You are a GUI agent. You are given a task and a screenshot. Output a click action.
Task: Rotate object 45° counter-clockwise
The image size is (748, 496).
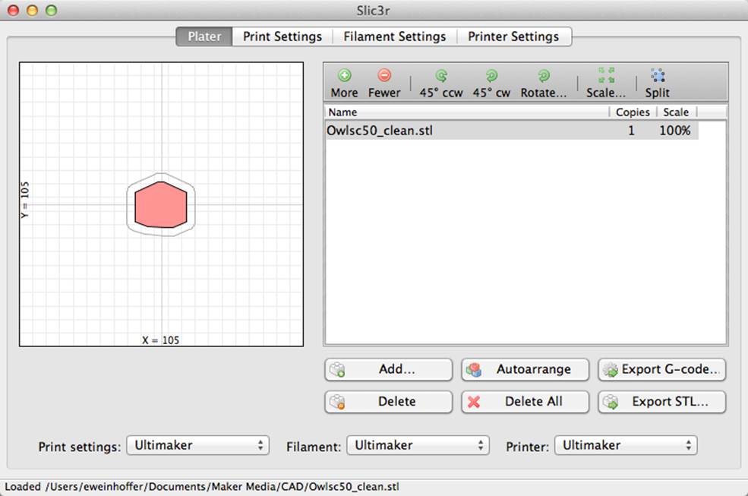[x=441, y=83]
